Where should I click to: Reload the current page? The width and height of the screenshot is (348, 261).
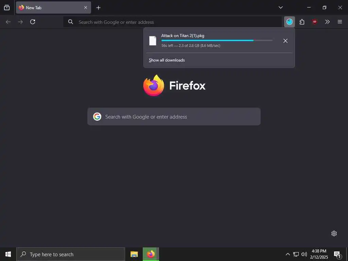pos(33,22)
